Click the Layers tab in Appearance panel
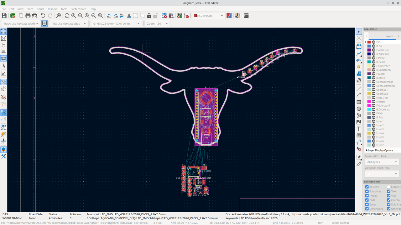The height and width of the screenshot is (225, 401). (x=389, y=36)
